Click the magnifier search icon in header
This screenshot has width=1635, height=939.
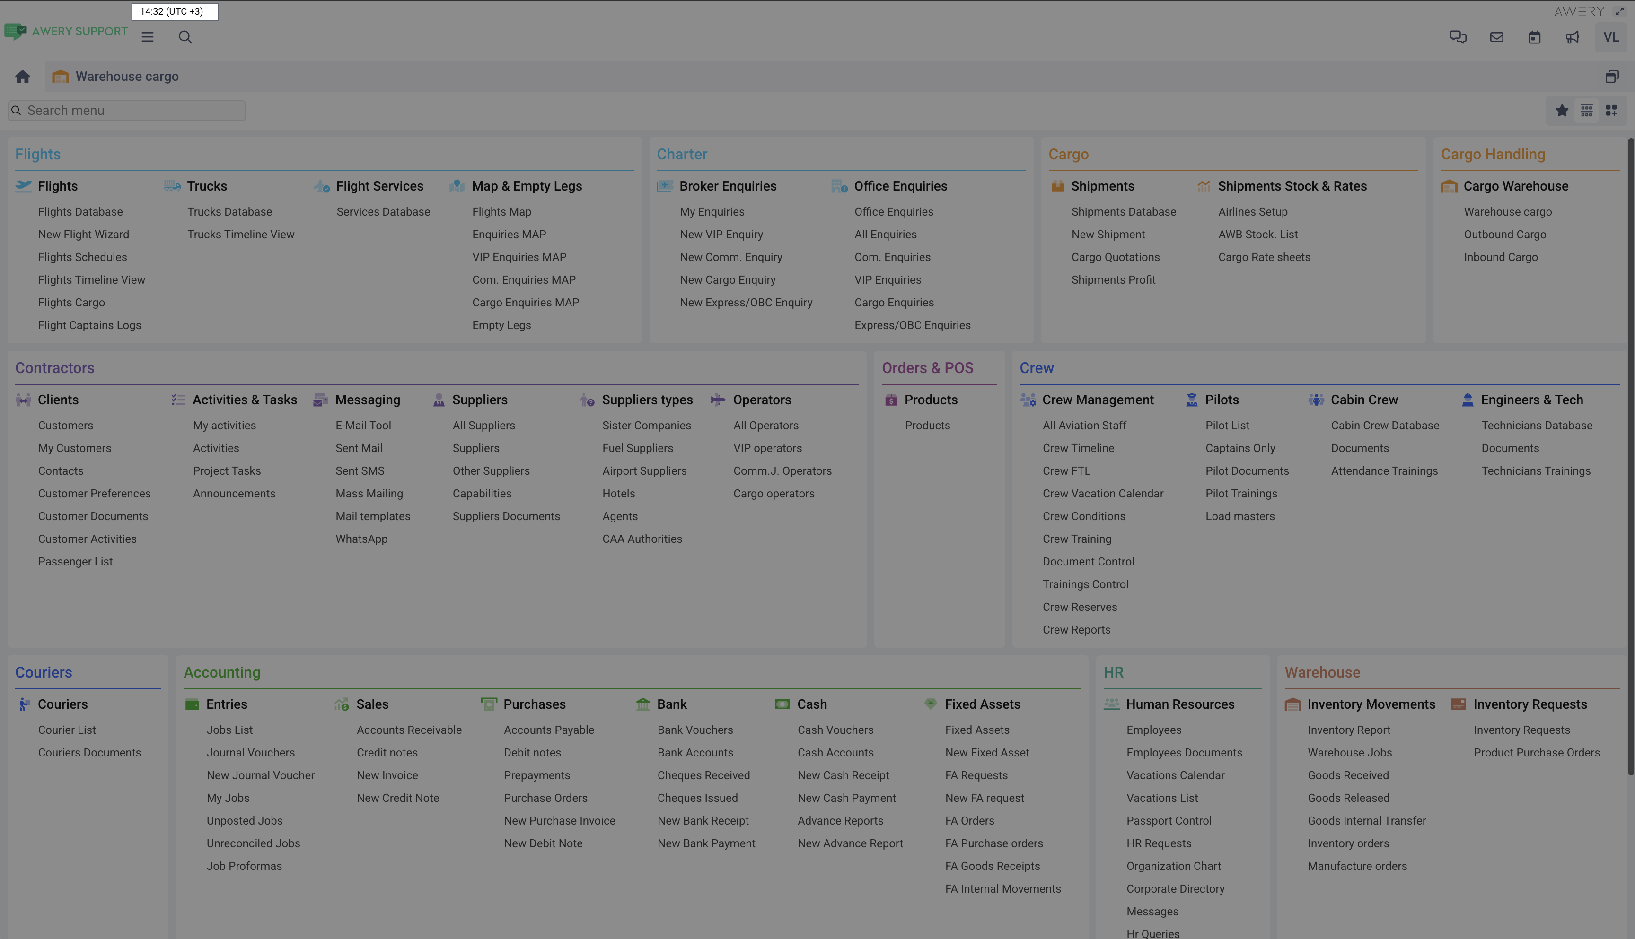point(185,37)
